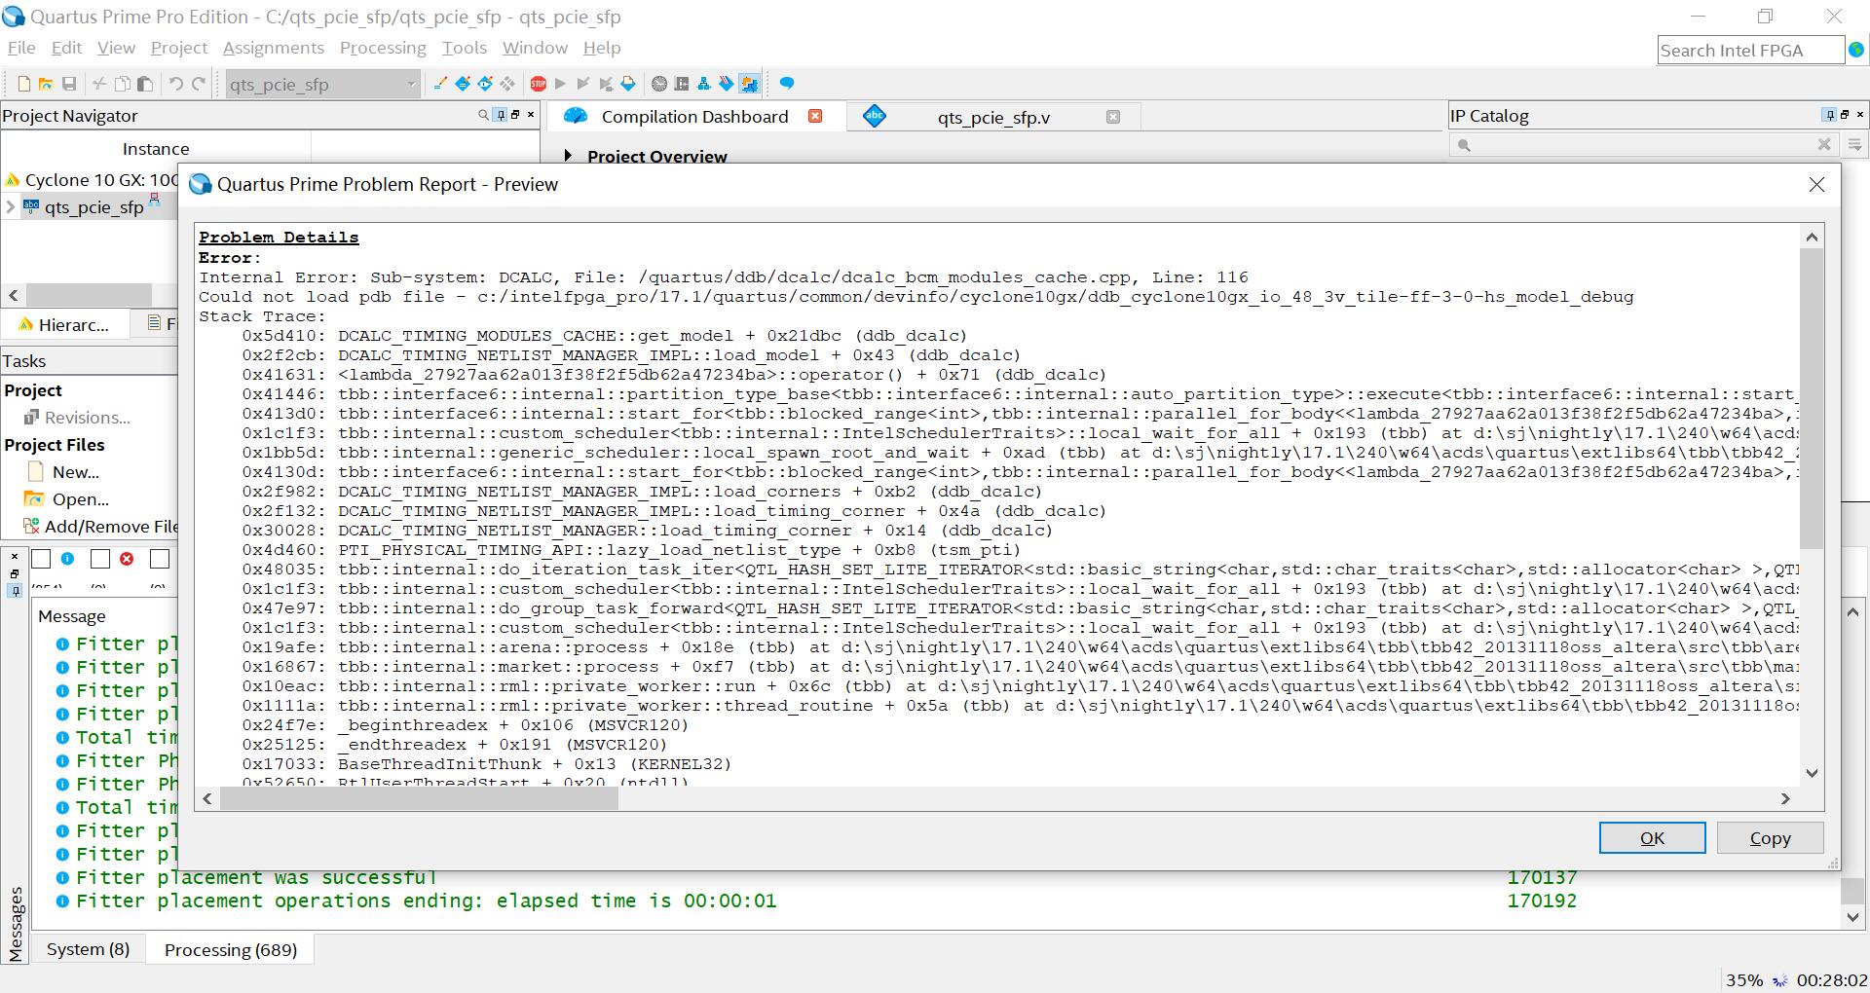The image size is (1870, 993).
Task: Toggle the checkbox after the red error icon
Action: [x=160, y=559]
